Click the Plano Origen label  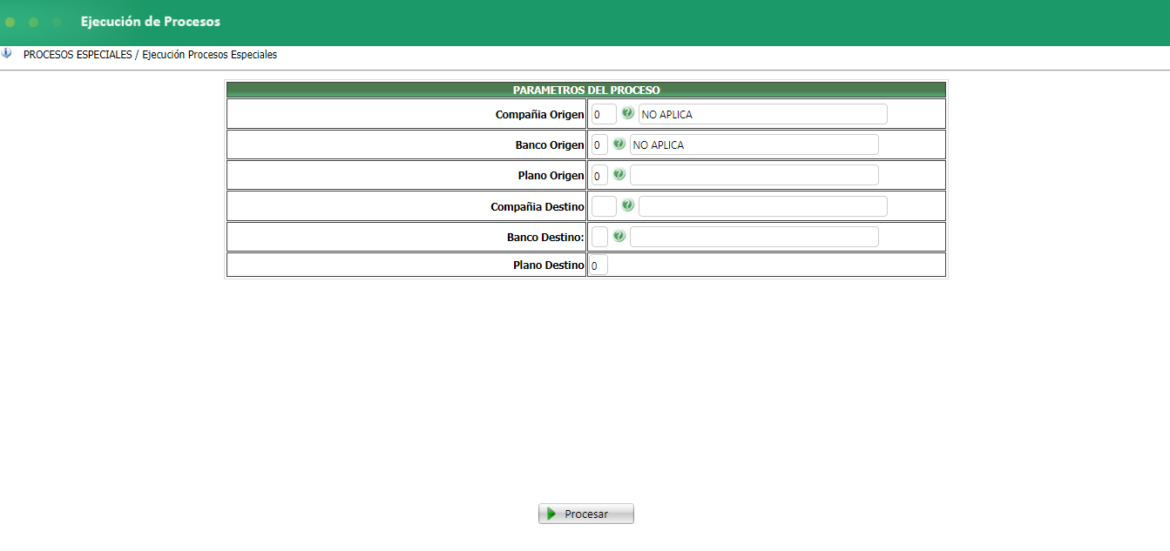pos(551,175)
